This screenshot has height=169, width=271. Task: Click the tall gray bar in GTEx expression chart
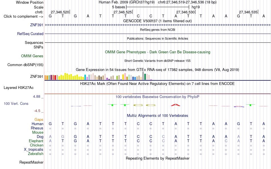coord(143,76)
